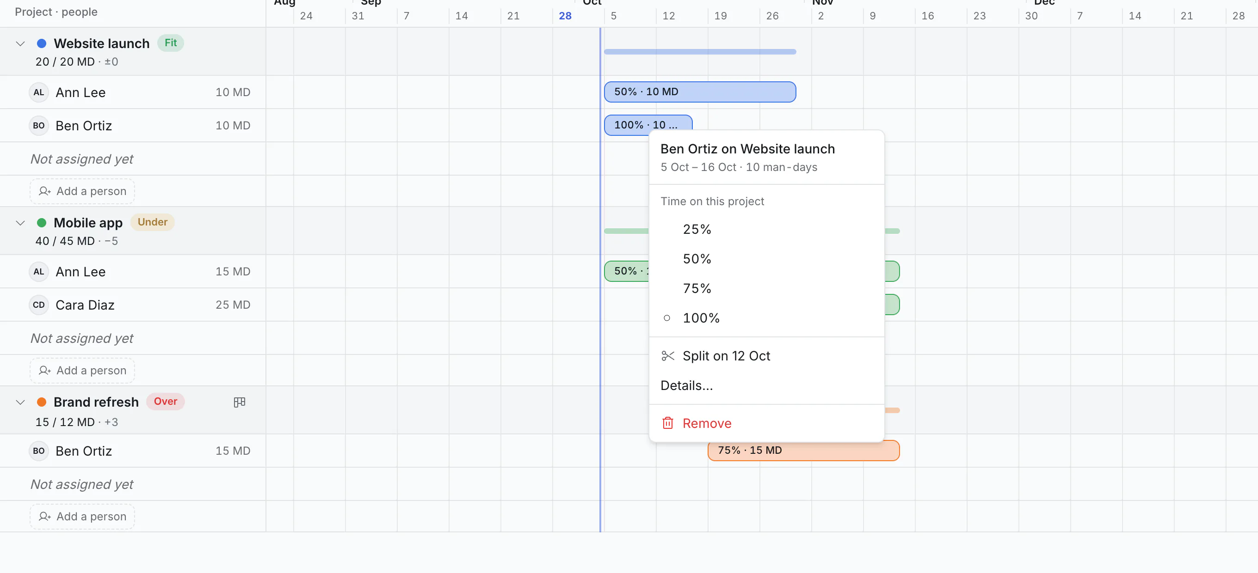1258x573 pixels.
Task: Click the trash icon next to Remove
Action: point(667,423)
